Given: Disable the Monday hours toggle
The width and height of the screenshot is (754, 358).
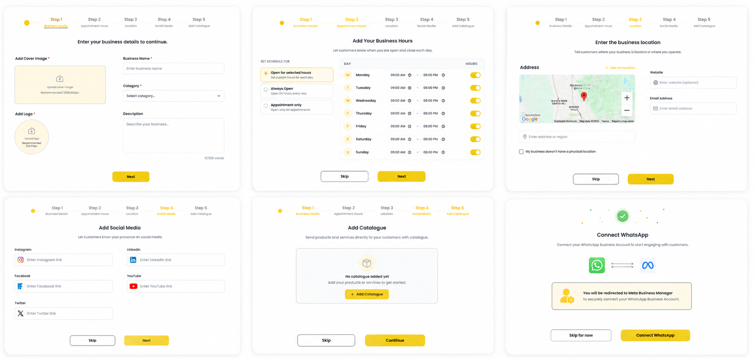Looking at the screenshot, I should click(x=475, y=75).
